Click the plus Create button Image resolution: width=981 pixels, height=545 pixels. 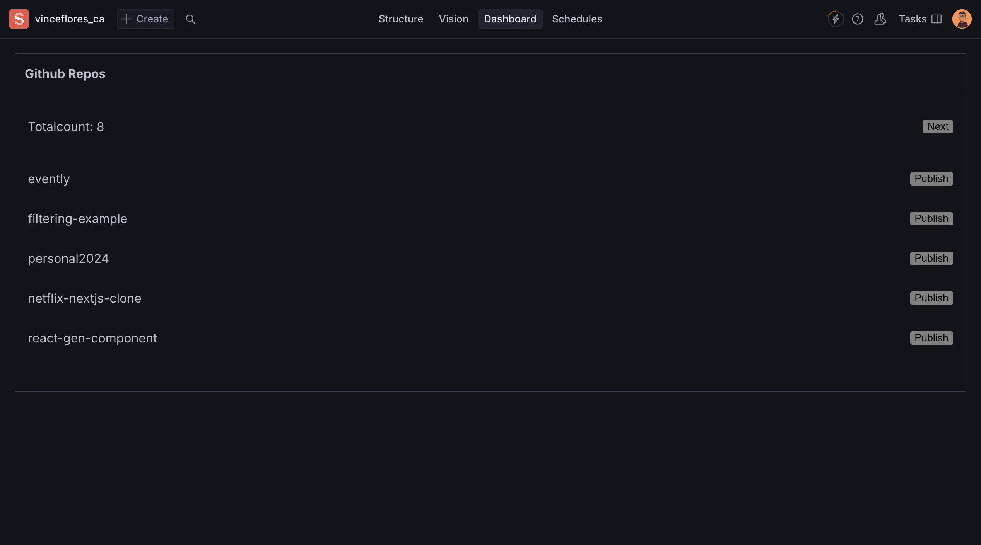[x=145, y=19]
